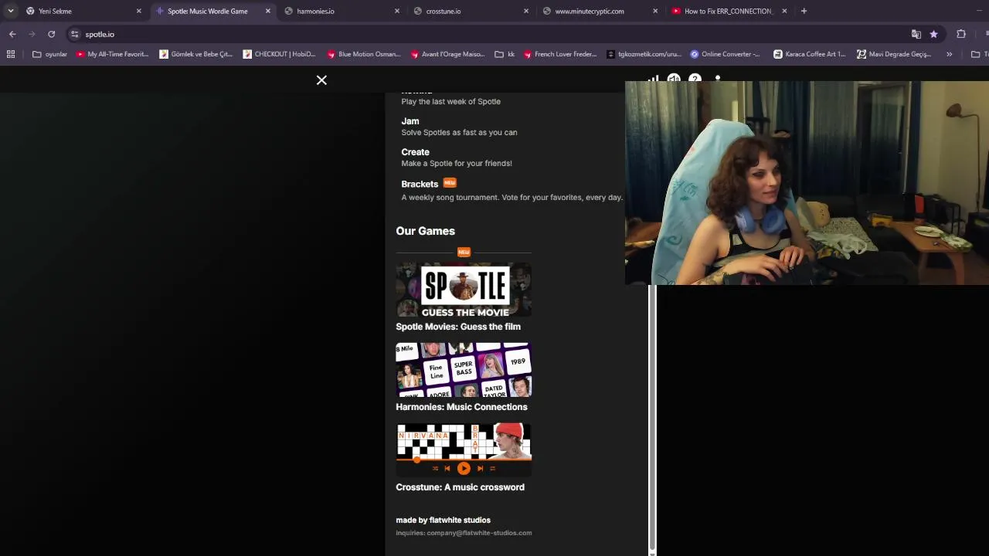Open the Mavi Degrade Geçiş... bookmark

coord(894,54)
